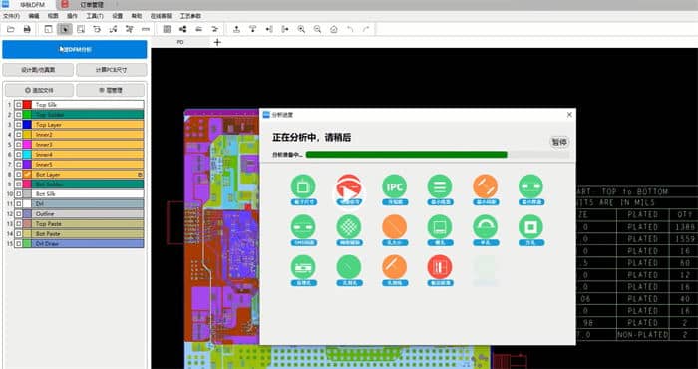Image resolution: width=698 pixels, height=369 pixels.
Task: Click the grid-pattern analysis icon
Action: point(349,227)
